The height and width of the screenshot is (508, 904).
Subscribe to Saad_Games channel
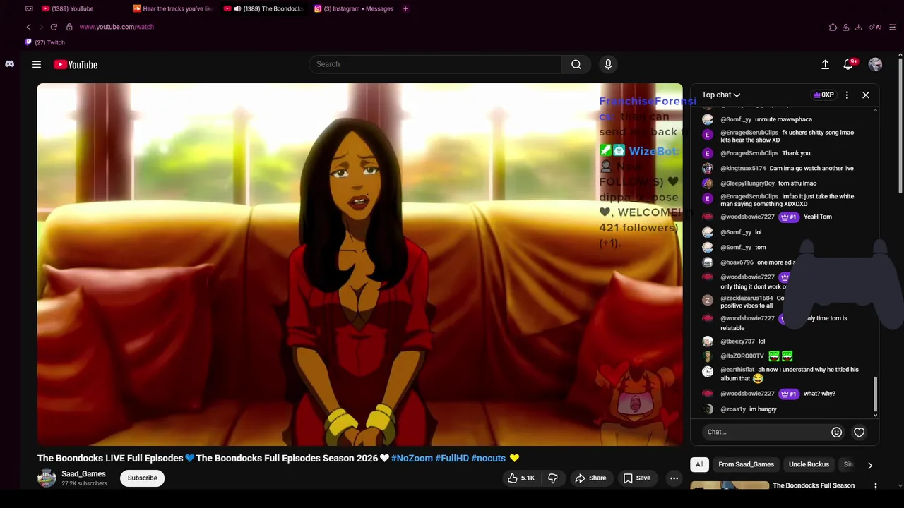tap(142, 478)
